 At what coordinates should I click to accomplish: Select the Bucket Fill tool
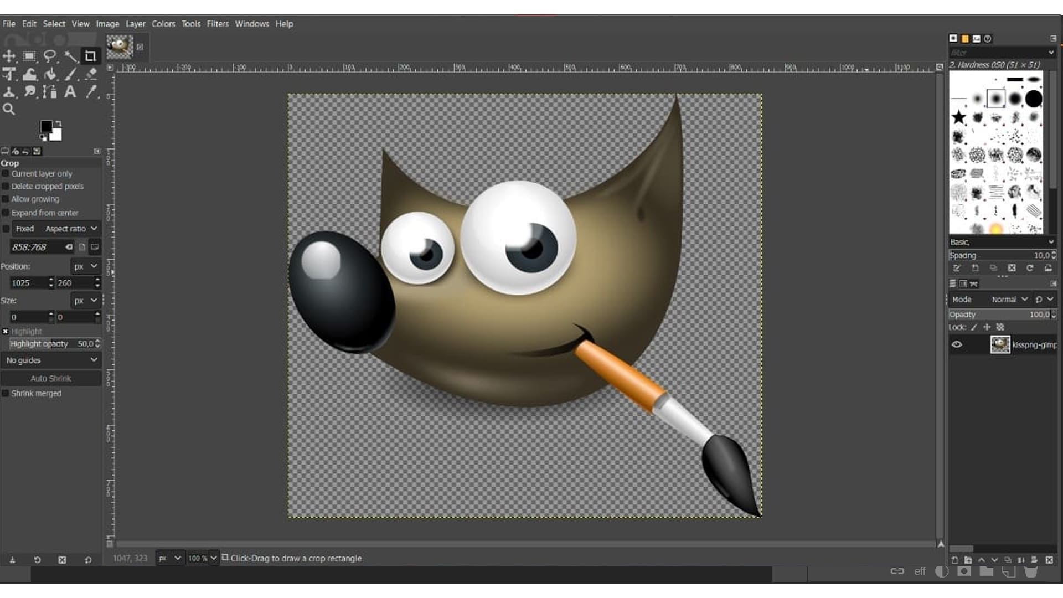50,74
